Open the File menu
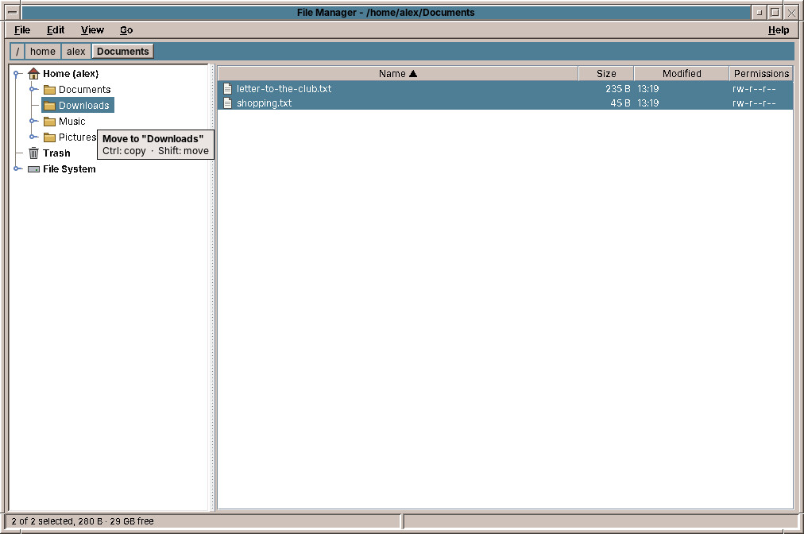 tap(22, 30)
